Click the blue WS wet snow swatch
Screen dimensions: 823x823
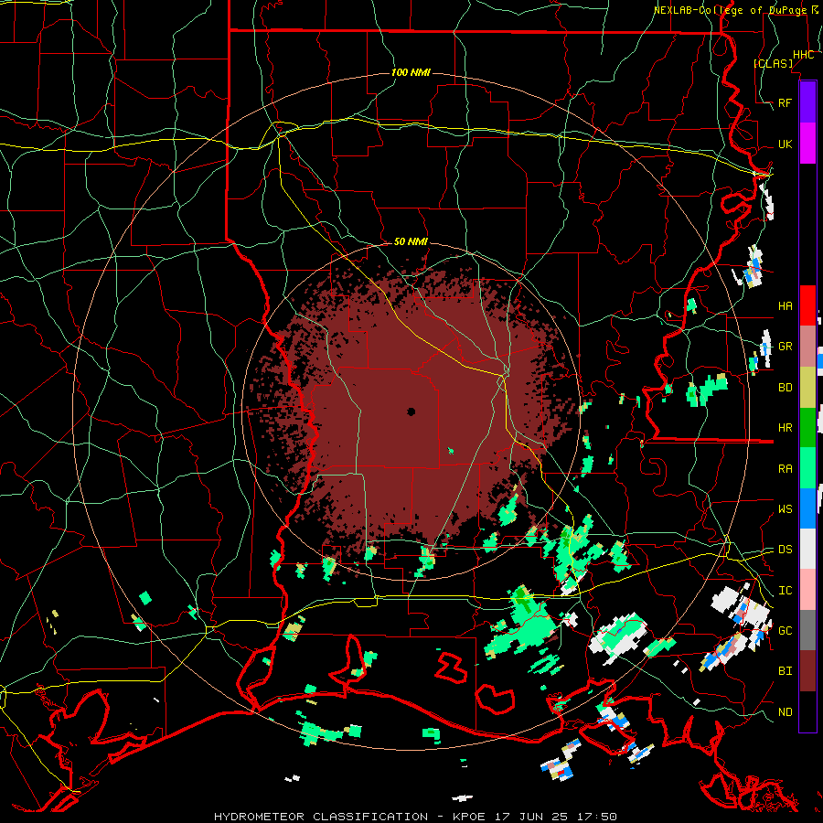pos(807,508)
